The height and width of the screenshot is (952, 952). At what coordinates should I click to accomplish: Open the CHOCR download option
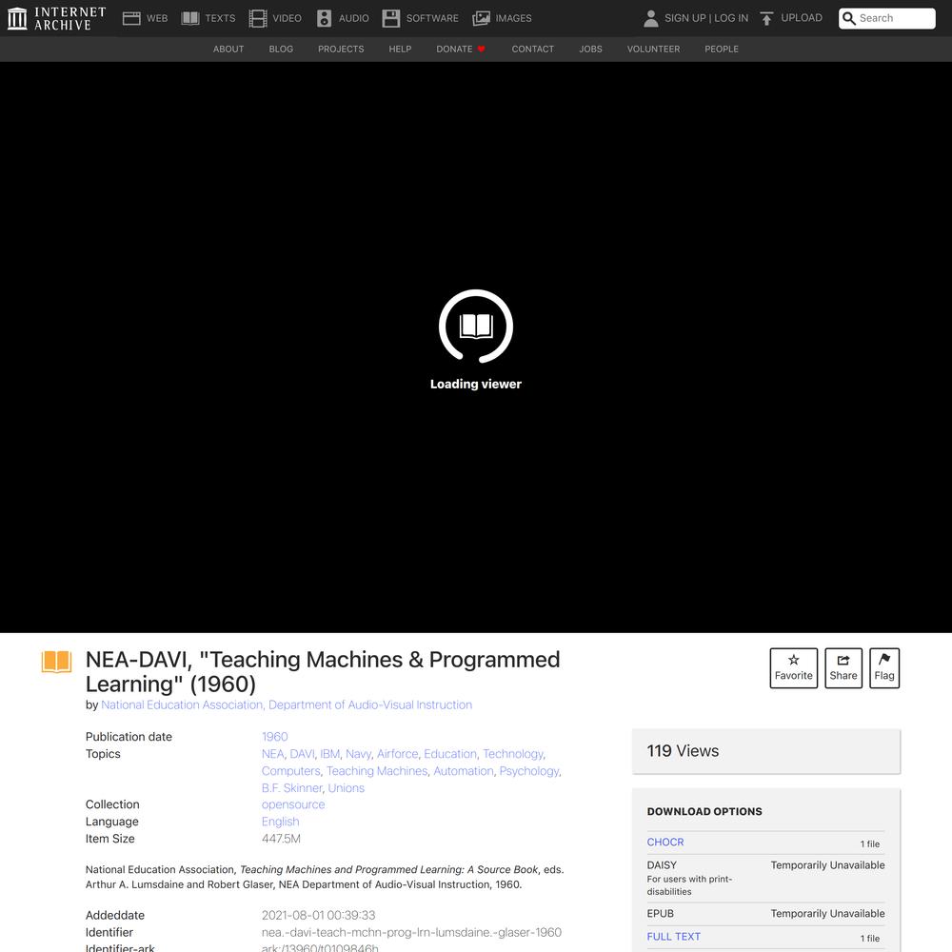point(665,843)
